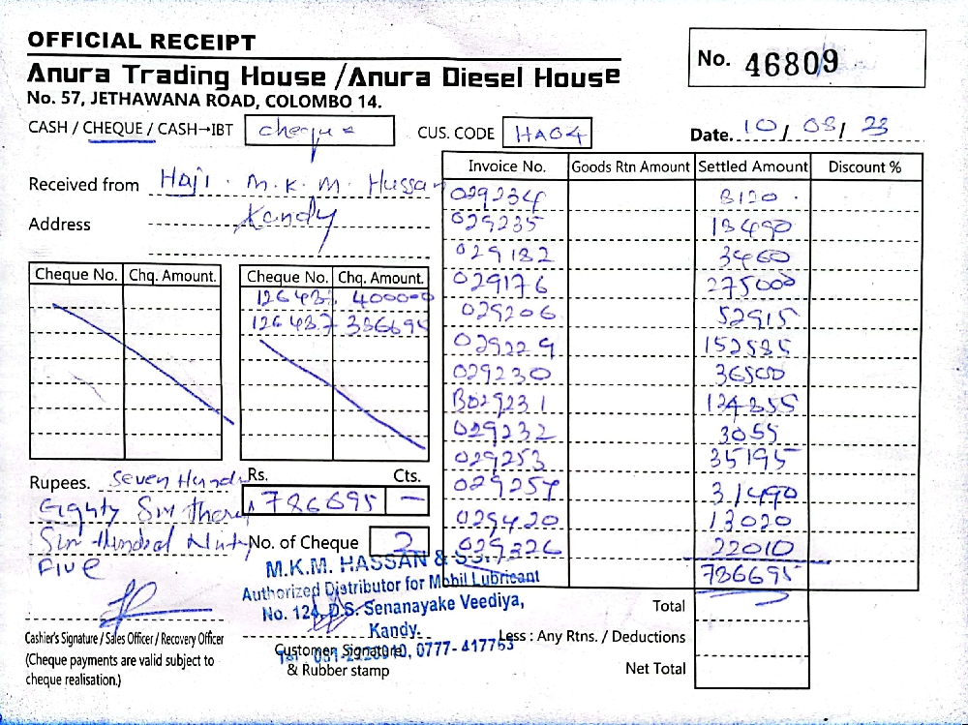Click the CUS. CODE box with HA04
968x725 pixels.
[548, 135]
